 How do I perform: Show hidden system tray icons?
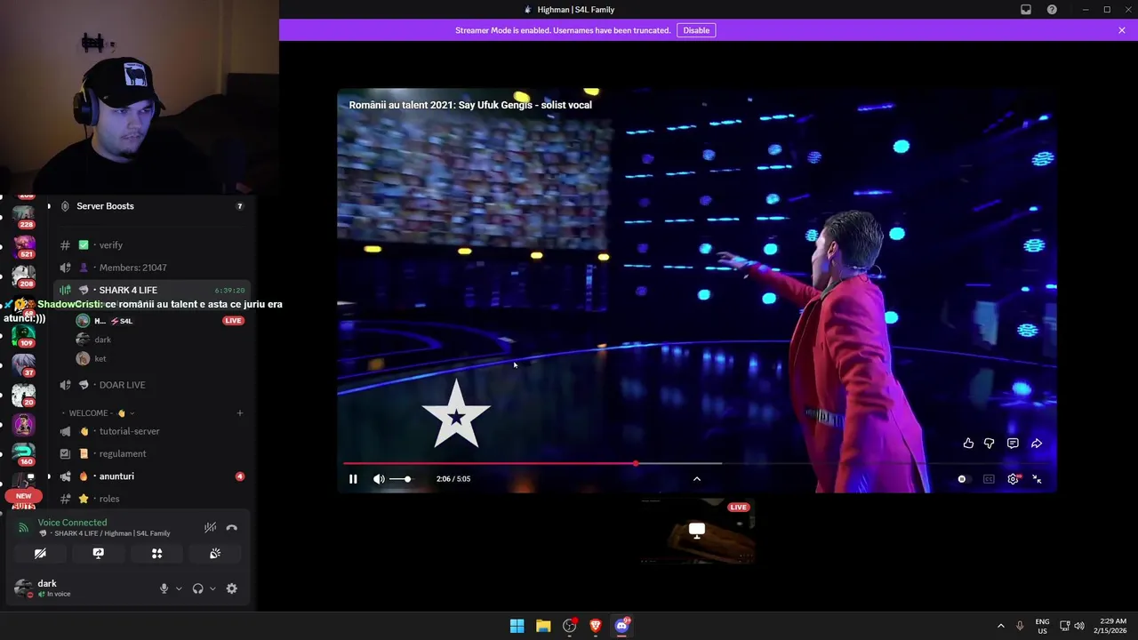click(x=1001, y=626)
